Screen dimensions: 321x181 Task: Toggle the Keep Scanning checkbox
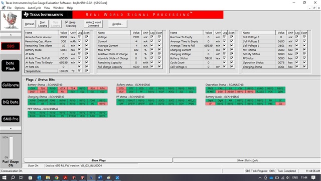(x=67, y=22)
